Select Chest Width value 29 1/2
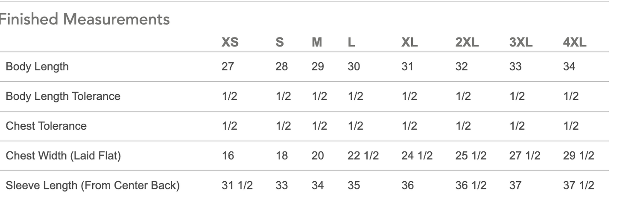 click(579, 156)
